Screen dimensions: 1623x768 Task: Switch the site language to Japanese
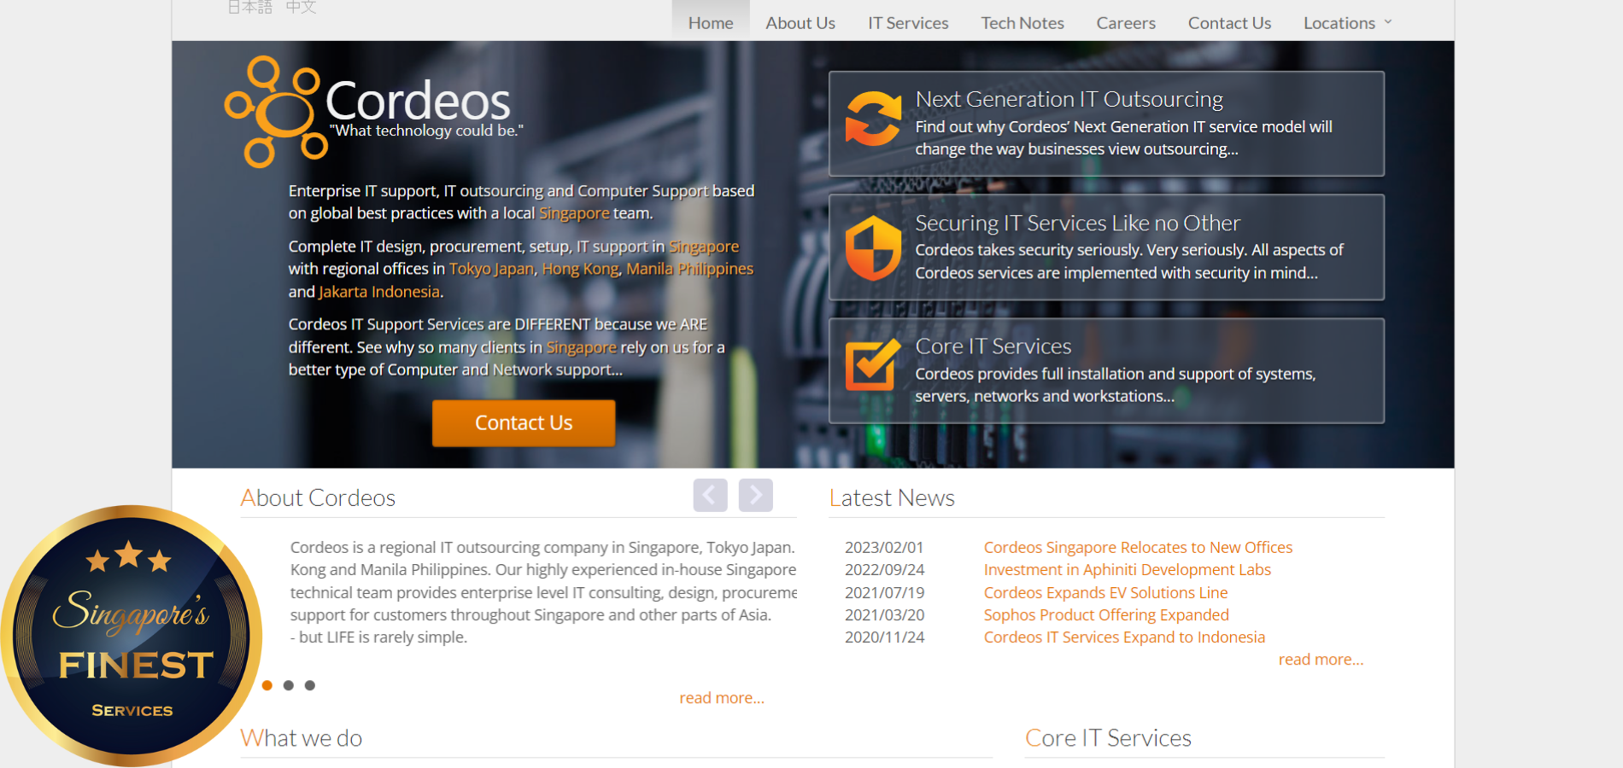click(x=249, y=8)
